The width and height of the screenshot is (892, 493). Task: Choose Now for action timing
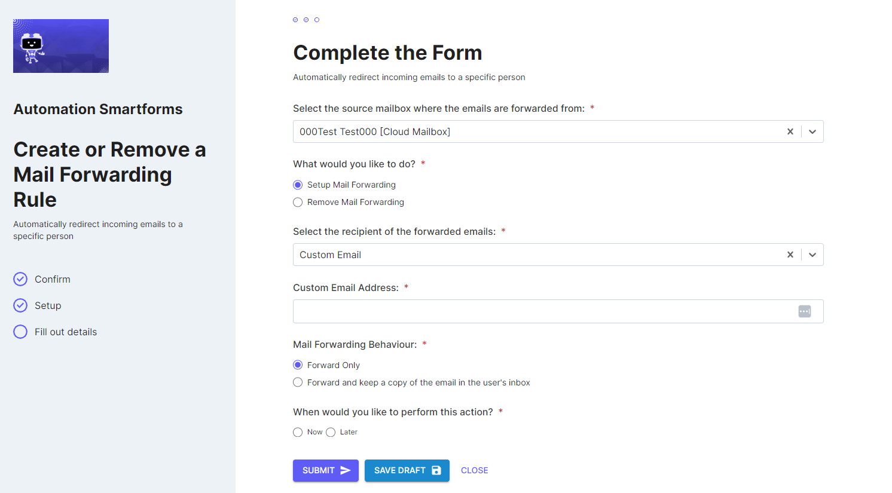click(x=298, y=432)
